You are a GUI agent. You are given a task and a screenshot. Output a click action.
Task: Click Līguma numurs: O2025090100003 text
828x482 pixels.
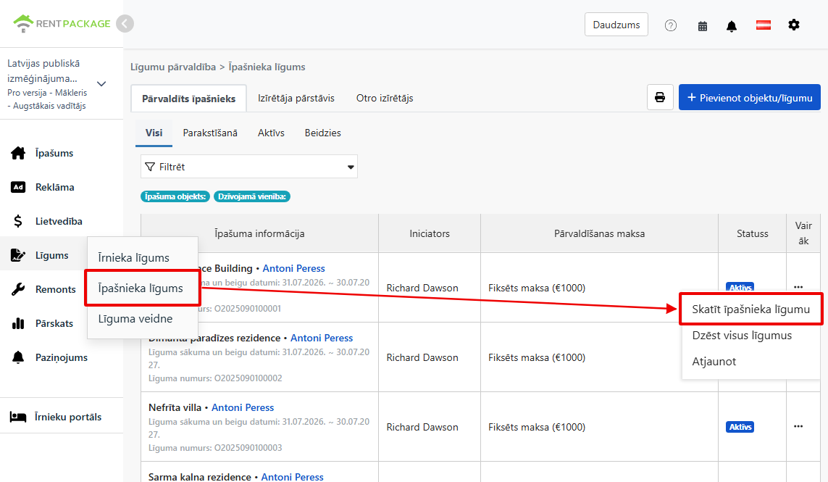(215, 448)
